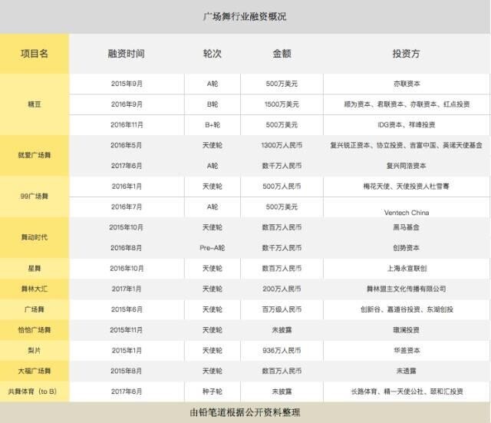491x423 pixels.
Task: Click the 投资方 column header
Action: click(x=406, y=54)
